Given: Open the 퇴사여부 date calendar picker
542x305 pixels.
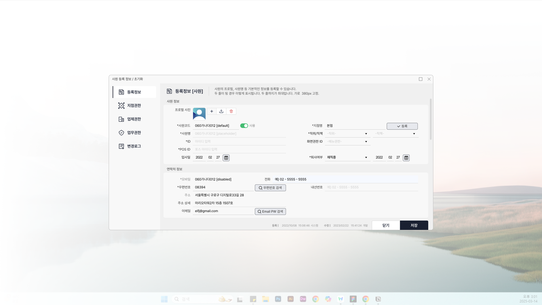Looking at the screenshot, I should (x=406, y=158).
